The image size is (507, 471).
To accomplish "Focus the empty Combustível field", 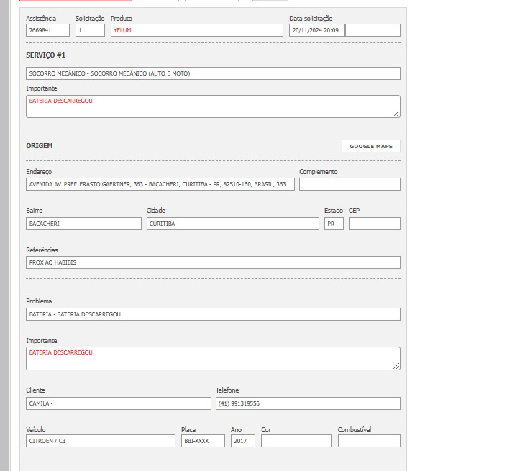I will [369, 441].
